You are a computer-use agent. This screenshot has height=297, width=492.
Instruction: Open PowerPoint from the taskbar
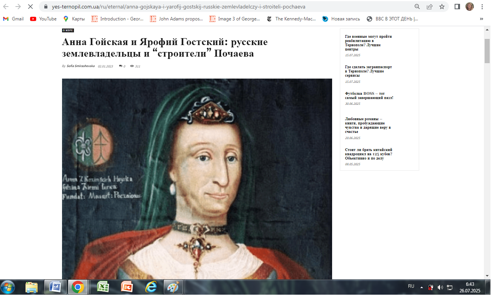click(127, 287)
